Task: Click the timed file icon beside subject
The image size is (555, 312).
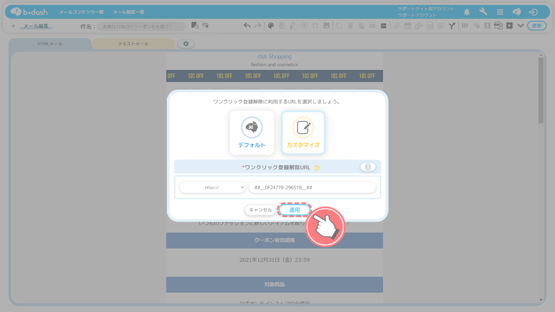Action: tap(195, 26)
